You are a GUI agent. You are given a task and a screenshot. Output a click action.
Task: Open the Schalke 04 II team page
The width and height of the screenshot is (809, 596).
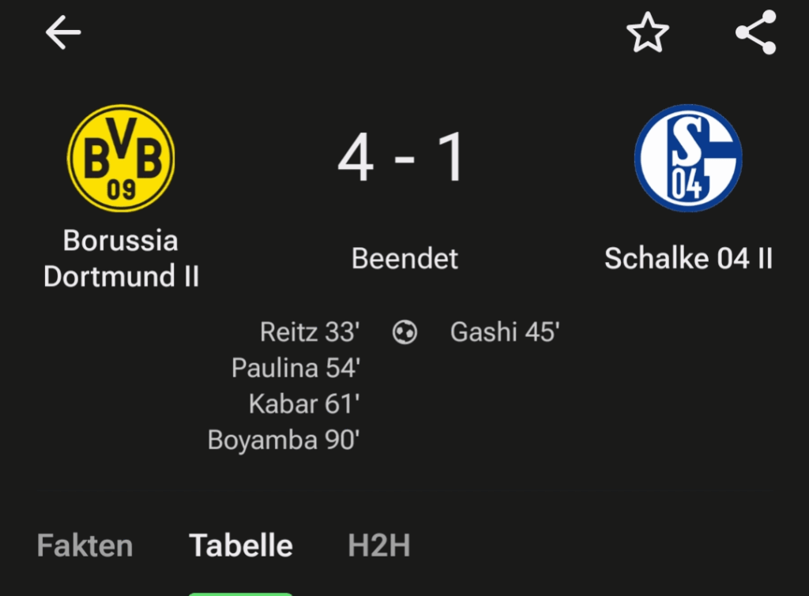pyautogui.click(x=687, y=258)
